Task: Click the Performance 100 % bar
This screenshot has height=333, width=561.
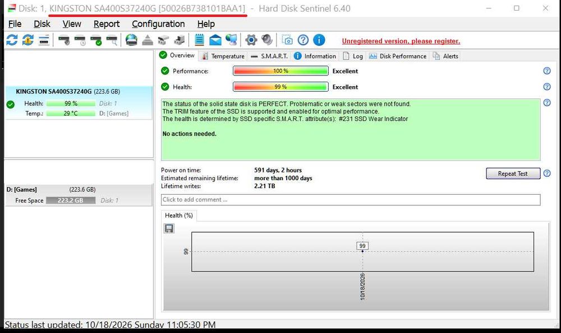Action: coord(280,71)
